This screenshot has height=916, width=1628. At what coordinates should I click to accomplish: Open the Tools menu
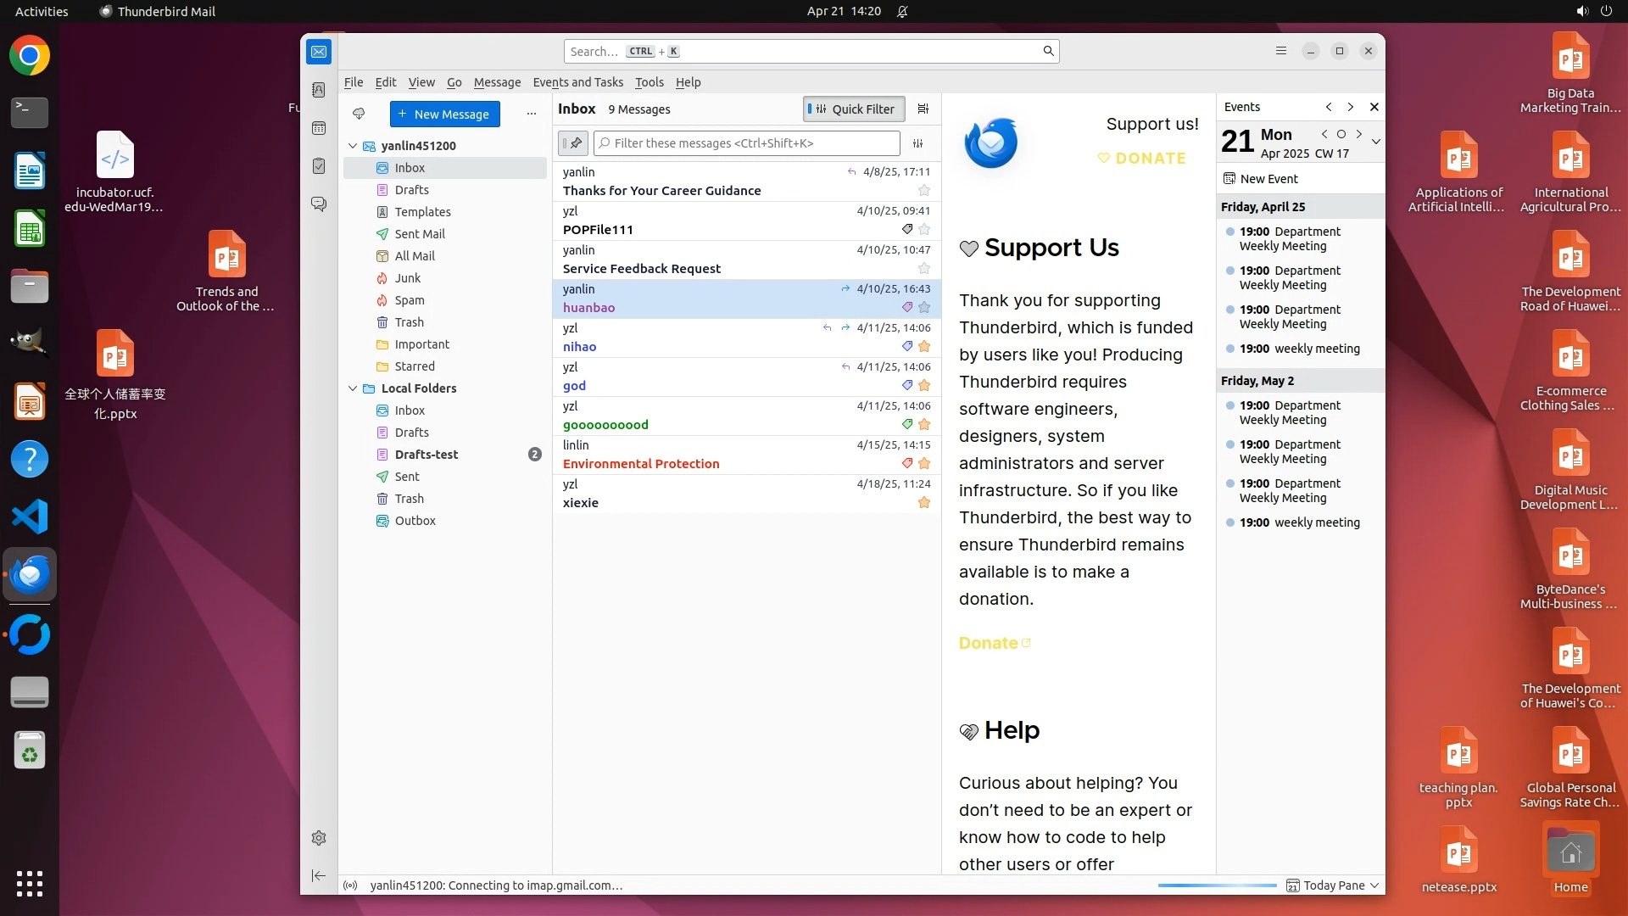pos(649,82)
